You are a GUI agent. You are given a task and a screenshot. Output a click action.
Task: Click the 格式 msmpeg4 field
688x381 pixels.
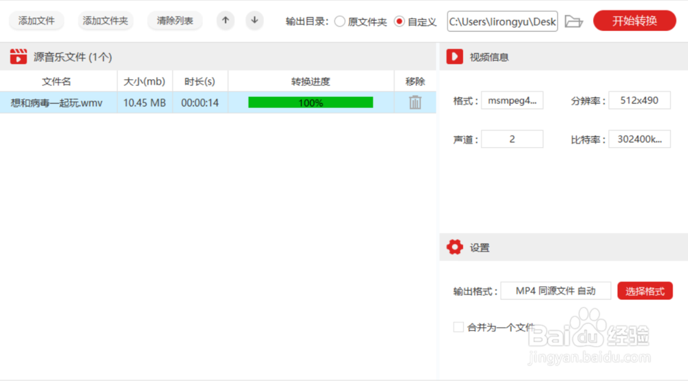click(512, 100)
